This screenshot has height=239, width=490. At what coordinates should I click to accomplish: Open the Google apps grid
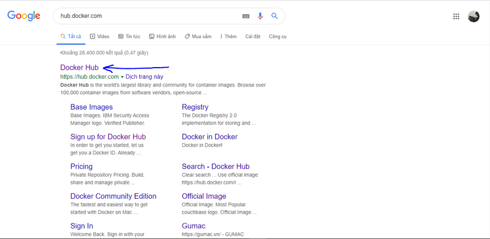tap(456, 17)
